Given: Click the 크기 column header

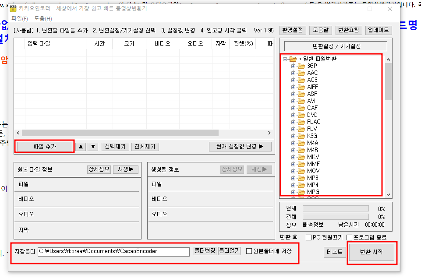Looking at the screenshot, I should click(x=129, y=44).
